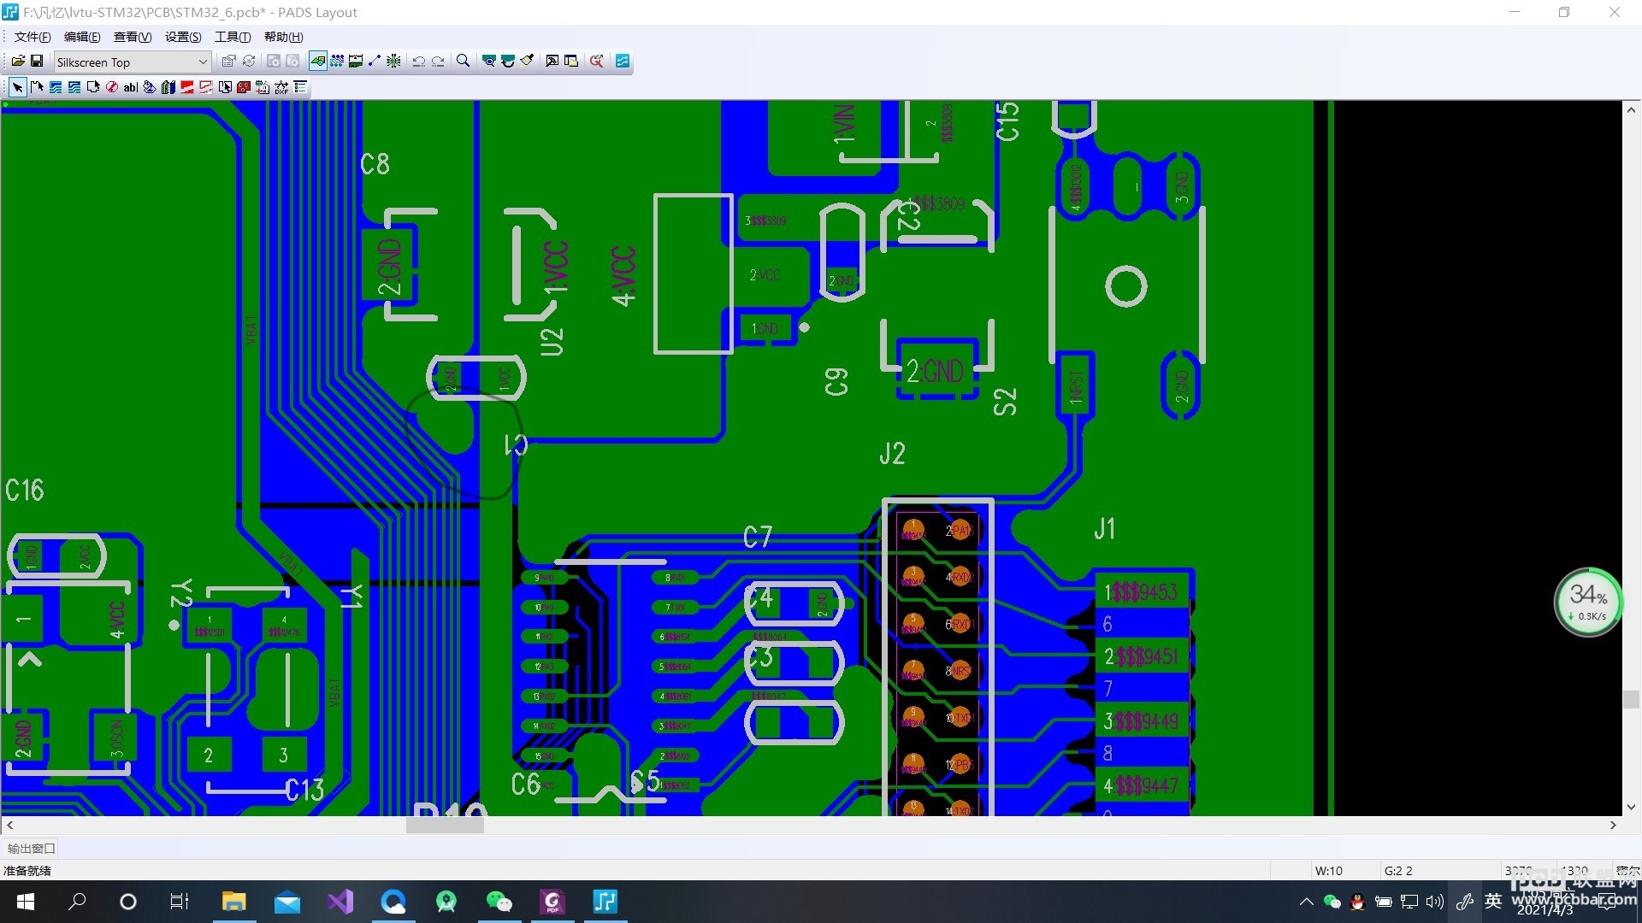The width and height of the screenshot is (1642, 923).
Task: Open the DXF import tool
Action: [281, 87]
